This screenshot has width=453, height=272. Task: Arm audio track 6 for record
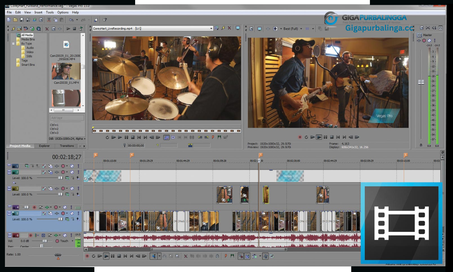[x=31, y=235]
